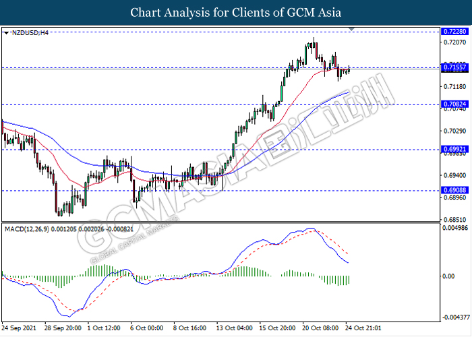472x337 pixels.
Task: Click the 6 Oct 00:00 time label
Action: click(x=146, y=328)
